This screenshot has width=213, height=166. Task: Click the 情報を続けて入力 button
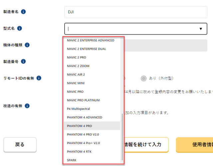[x=146, y=145]
